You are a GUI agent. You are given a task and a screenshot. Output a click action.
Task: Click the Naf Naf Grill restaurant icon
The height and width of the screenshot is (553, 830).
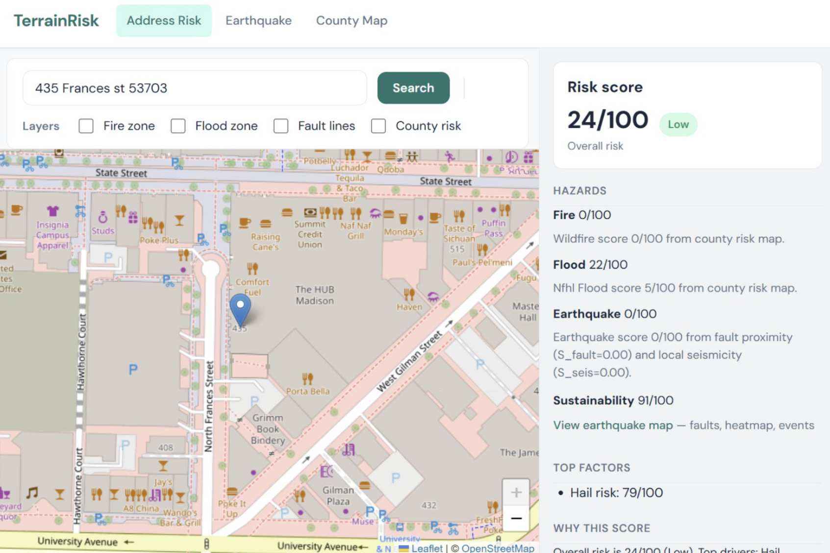point(356,213)
